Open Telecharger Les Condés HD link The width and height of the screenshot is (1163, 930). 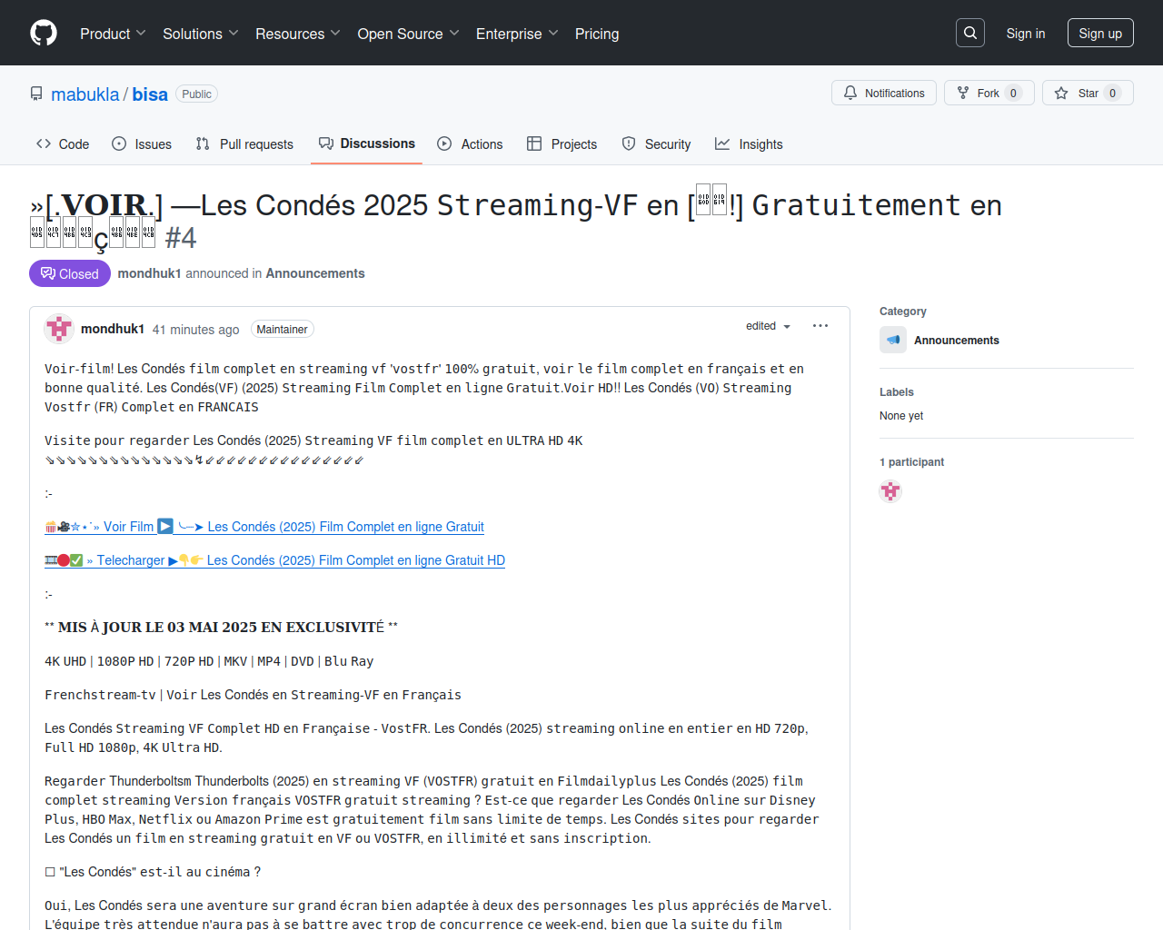pos(275,560)
